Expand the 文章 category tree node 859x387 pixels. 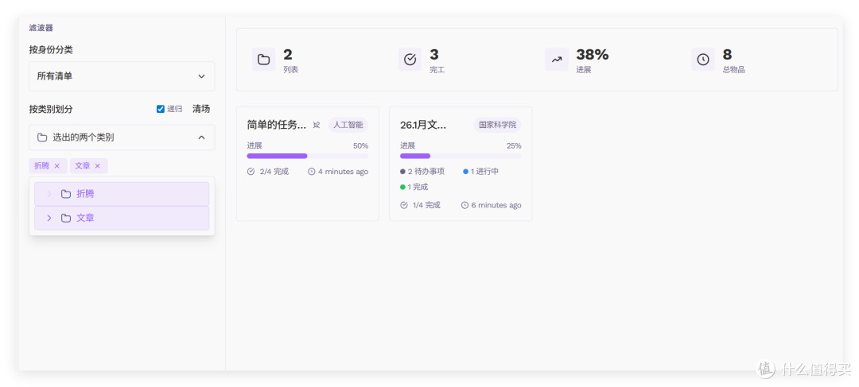(49, 218)
